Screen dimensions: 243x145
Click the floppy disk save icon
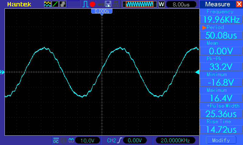[x=108, y=4]
